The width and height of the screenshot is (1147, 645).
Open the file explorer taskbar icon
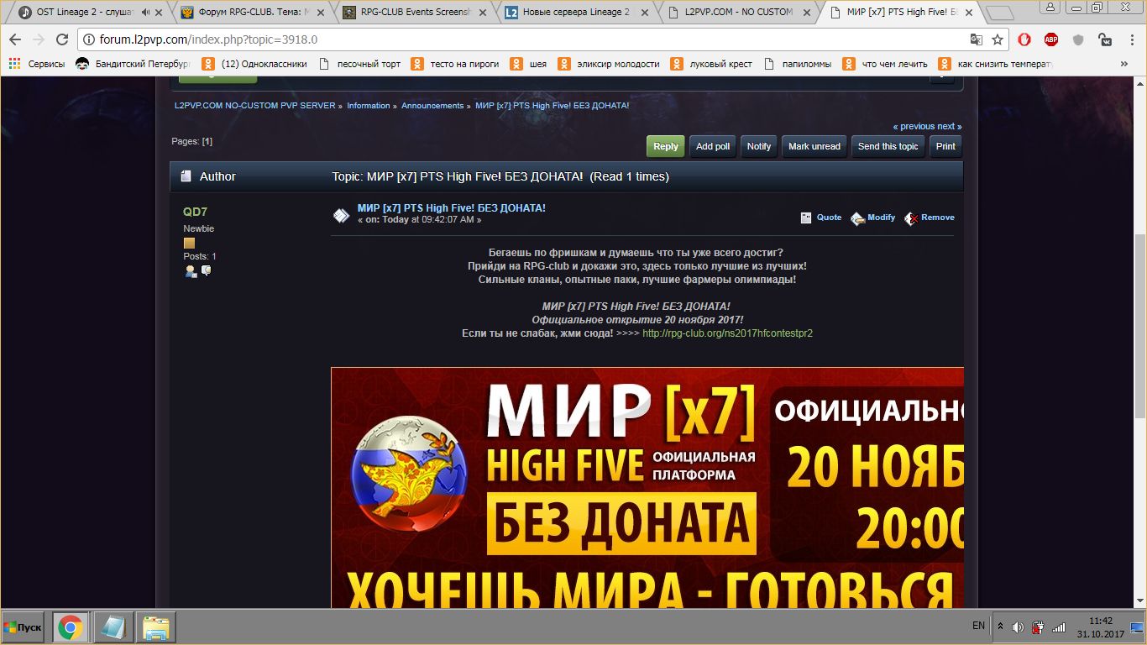click(155, 627)
